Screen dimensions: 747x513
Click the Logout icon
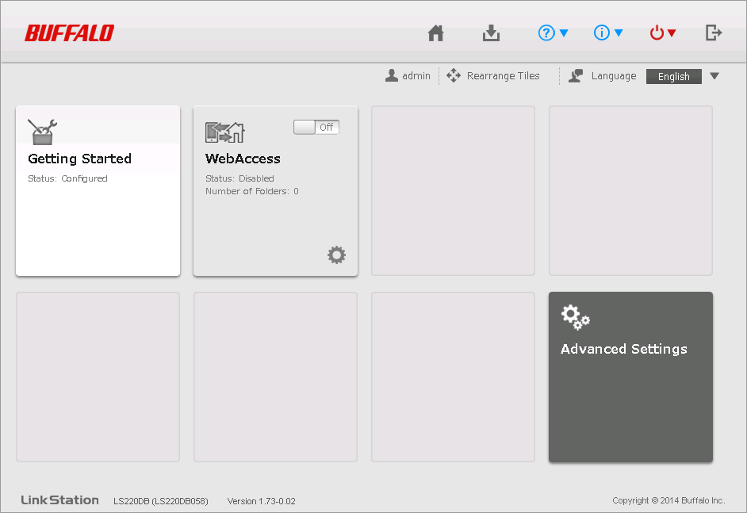tap(714, 33)
